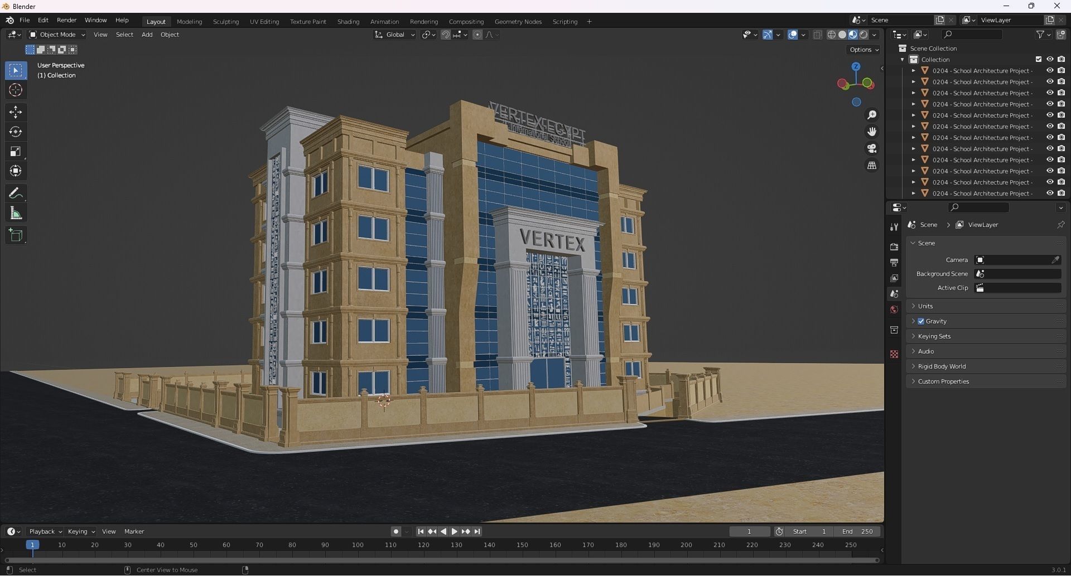Viewport: 1071px width, 580px height.
Task: Open the World properties tab
Action: tap(894, 310)
